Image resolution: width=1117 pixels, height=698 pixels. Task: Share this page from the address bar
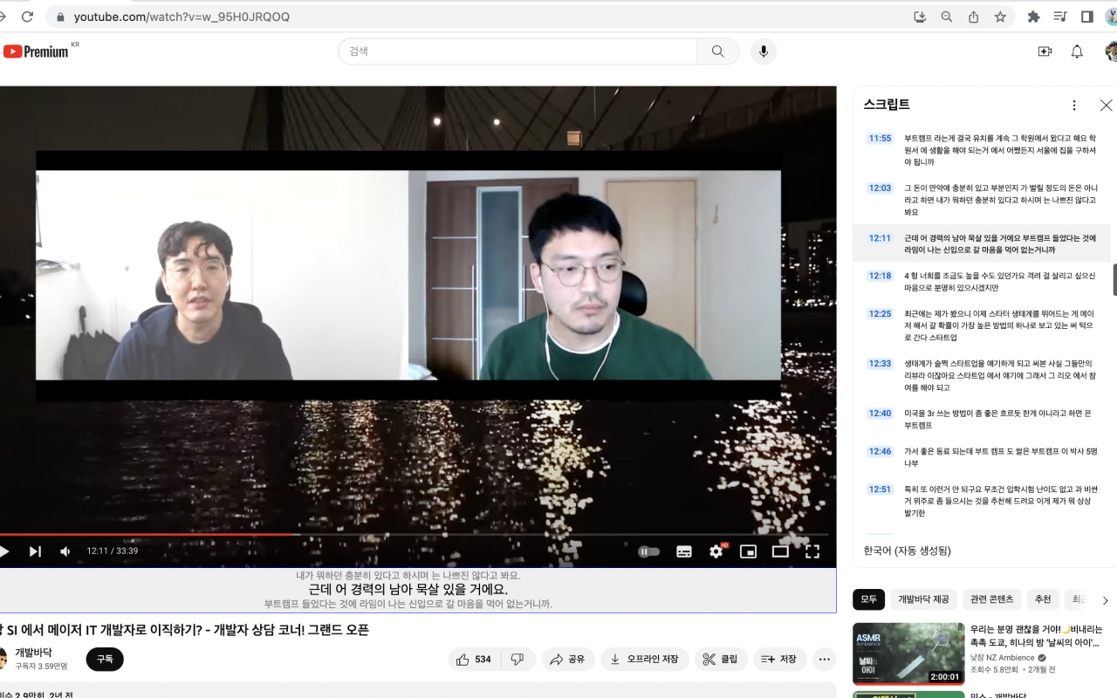tap(974, 17)
